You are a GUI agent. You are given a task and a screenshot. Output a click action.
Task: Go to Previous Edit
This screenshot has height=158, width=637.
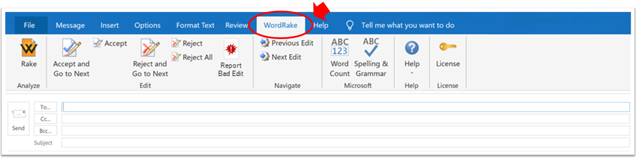click(287, 43)
